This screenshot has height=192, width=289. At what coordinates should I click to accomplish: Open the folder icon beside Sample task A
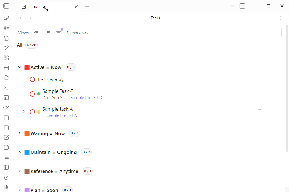(x=259, y=108)
